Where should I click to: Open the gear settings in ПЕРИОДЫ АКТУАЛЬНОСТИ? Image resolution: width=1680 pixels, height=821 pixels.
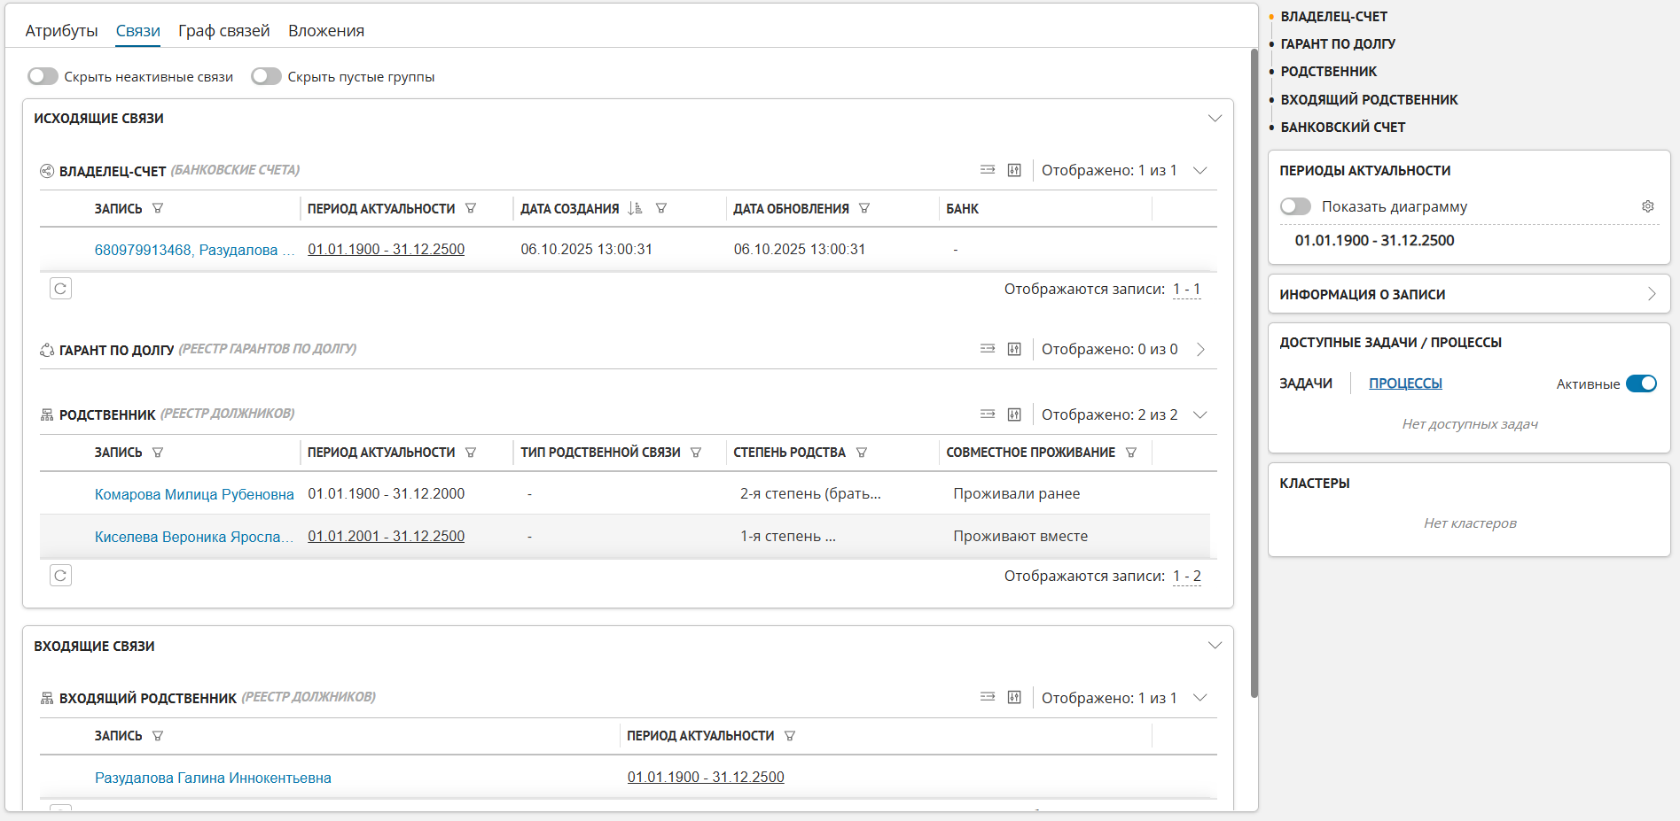coord(1647,206)
